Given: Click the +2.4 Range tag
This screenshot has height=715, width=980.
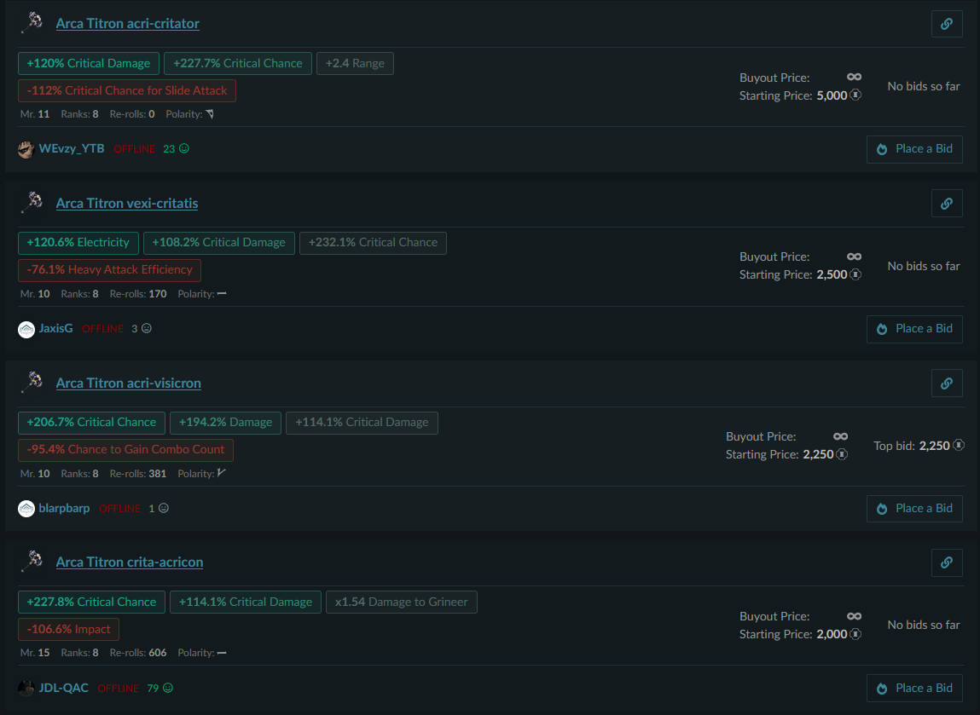Looking at the screenshot, I should [355, 63].
